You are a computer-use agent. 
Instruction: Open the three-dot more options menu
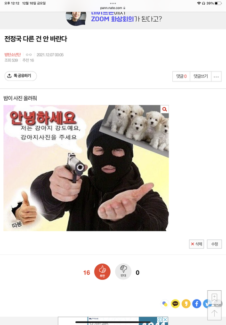pos(216,77)
